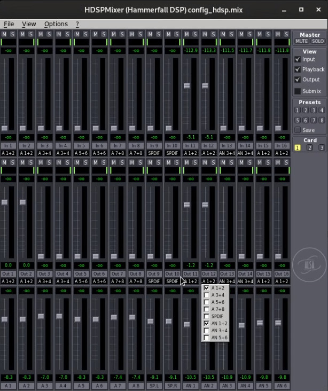Open the A 1+2 destination selector below In 1
Image resolution: width=328 pixels, height=391 pixels.
[x=8, y=153]
